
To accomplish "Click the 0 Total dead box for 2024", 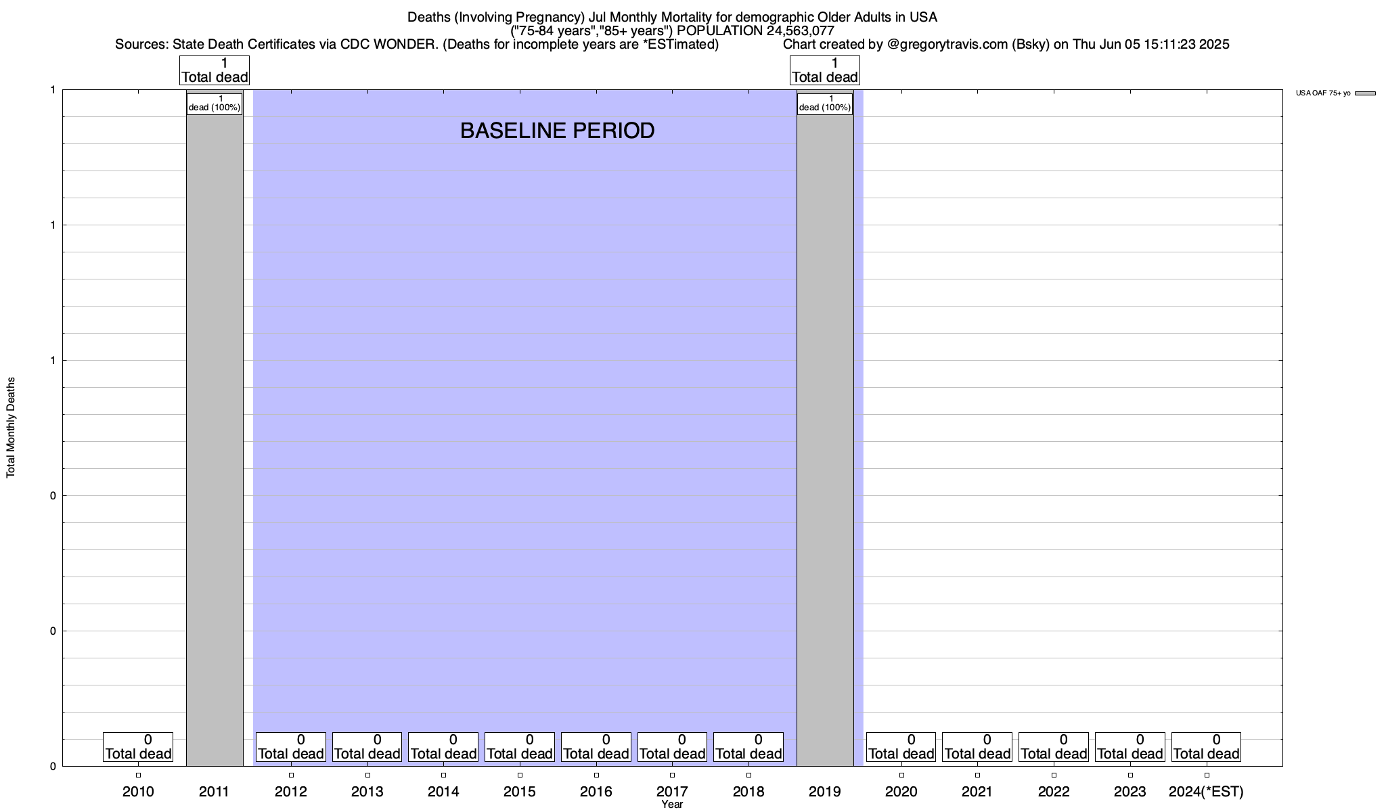I will pos(1206,747).
